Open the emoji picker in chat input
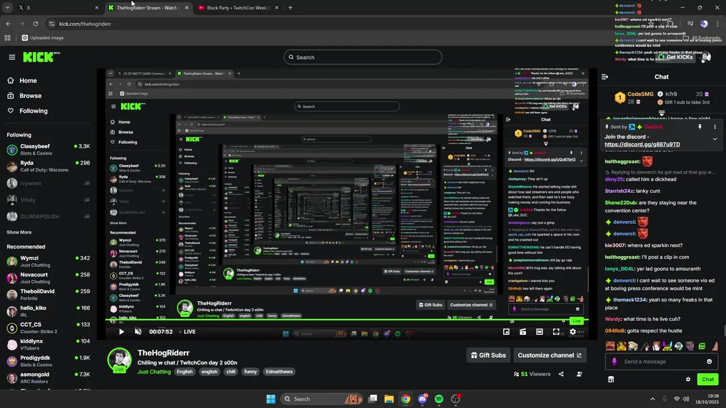Screen dimensions: 726x408 [709, 362]
